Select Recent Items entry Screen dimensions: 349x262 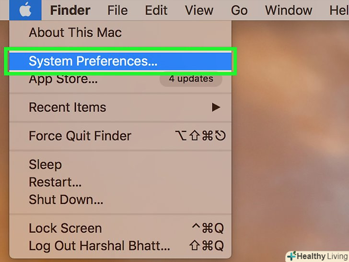tap(120, 107)
